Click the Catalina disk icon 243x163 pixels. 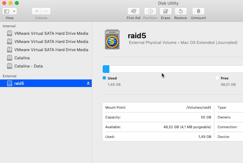coord(9,58)
